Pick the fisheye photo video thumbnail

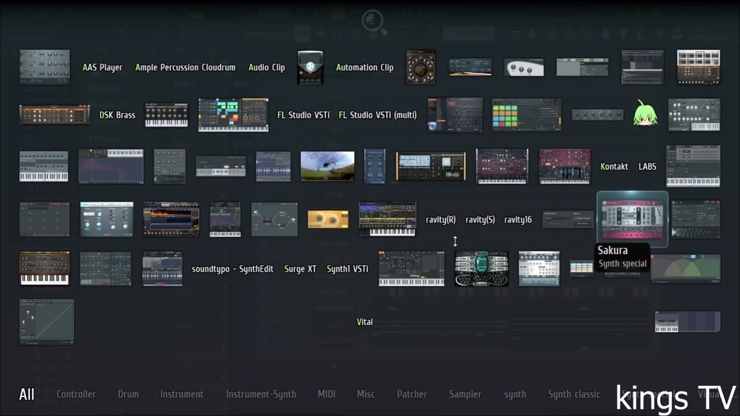pyautogui.click(x=328, y=166)
